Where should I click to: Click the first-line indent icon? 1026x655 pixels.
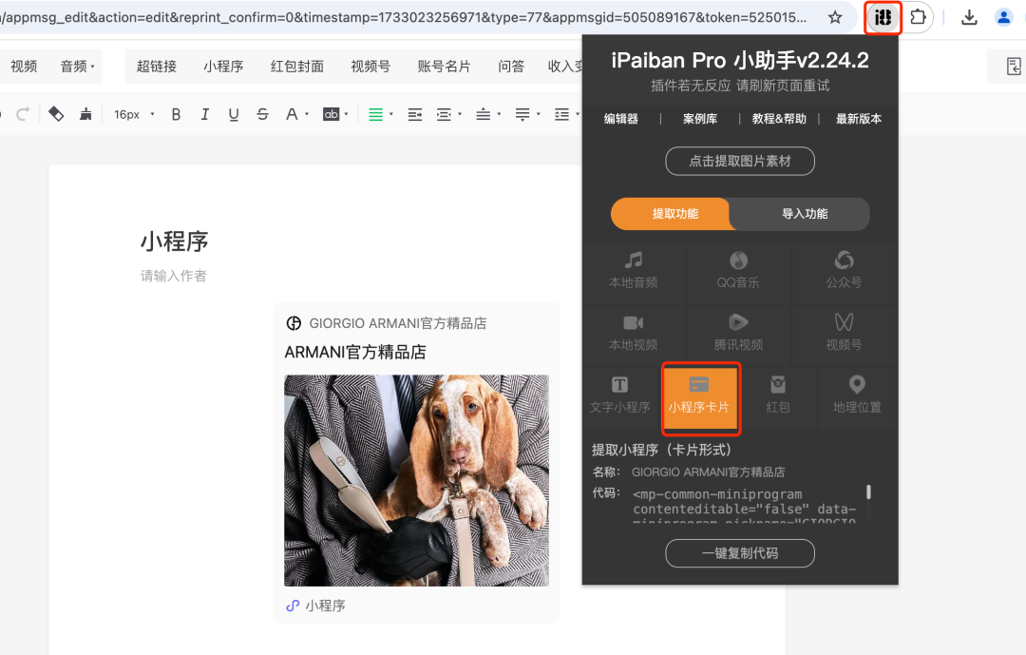click(415, 115)
